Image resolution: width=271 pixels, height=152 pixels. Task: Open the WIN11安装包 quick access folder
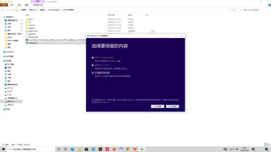coord(13,40)
